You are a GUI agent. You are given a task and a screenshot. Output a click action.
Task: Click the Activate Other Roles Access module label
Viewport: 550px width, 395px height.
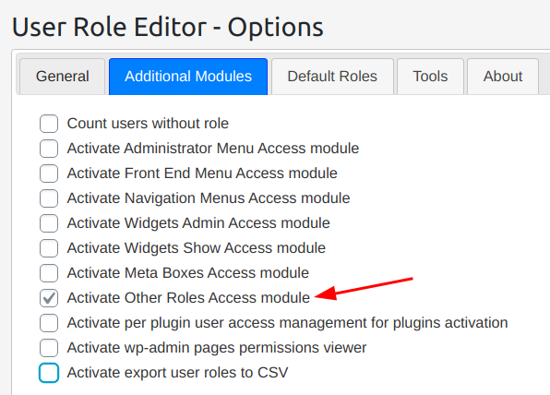tap(188, 298)
